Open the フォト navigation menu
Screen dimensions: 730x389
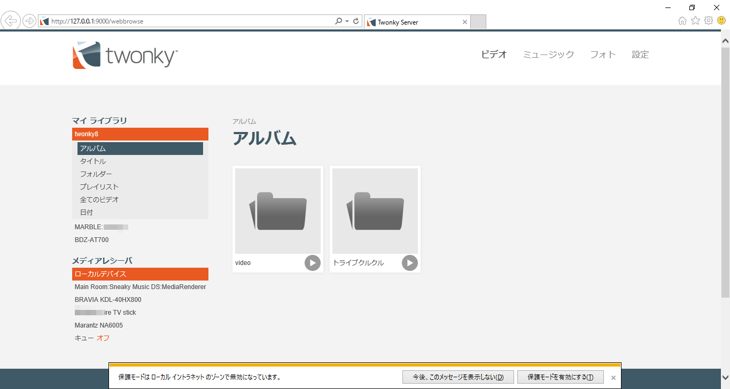point(603,55)
